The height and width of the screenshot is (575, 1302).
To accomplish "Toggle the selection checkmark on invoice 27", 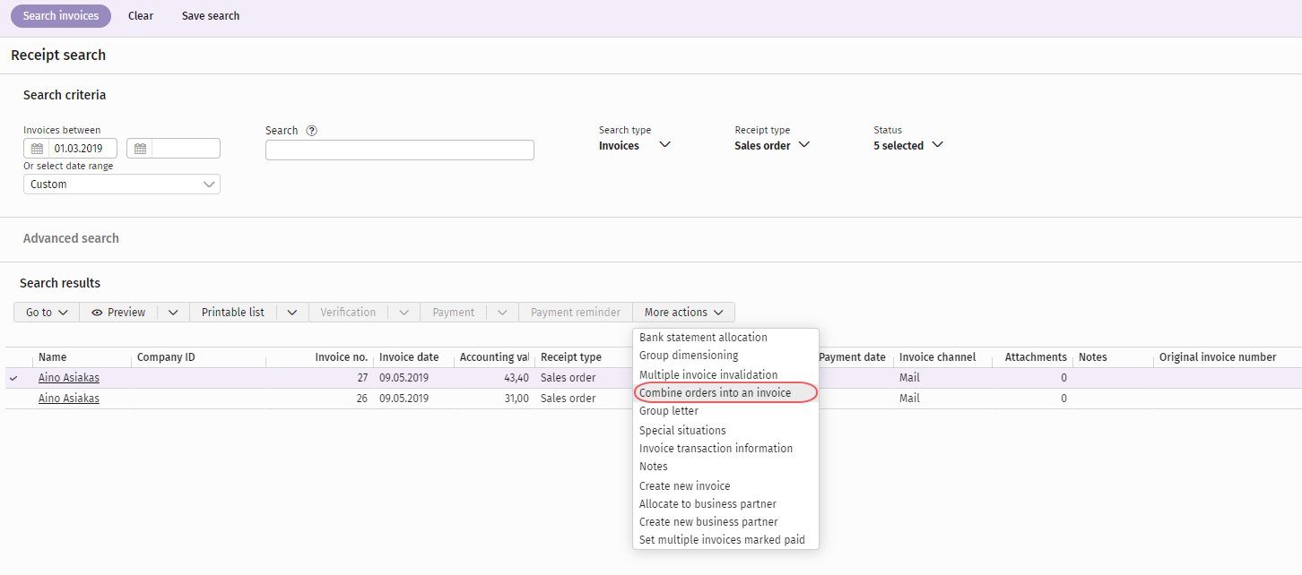I will (x=13, y=377).
